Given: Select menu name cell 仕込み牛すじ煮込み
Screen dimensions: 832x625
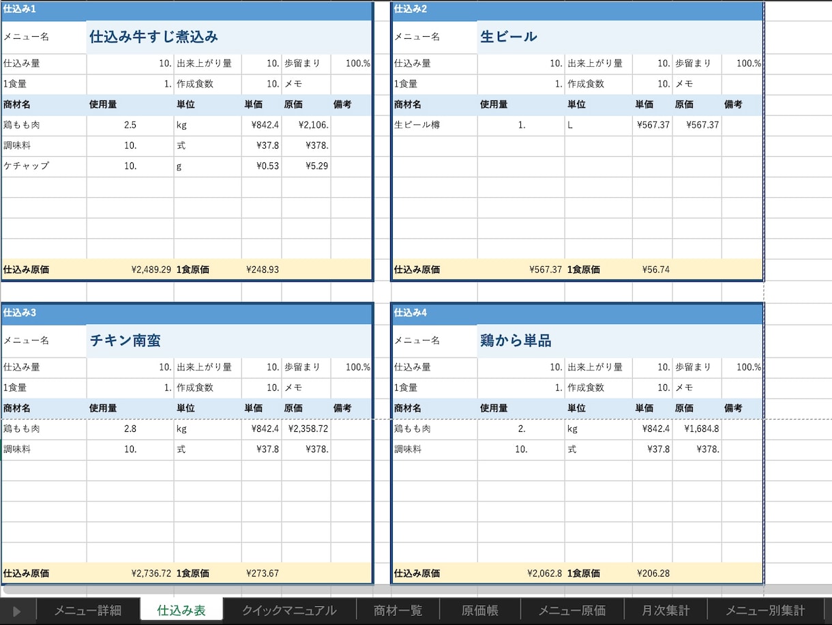Looking at the screenshot, I should pyautogui.click(x=229, y=37).
